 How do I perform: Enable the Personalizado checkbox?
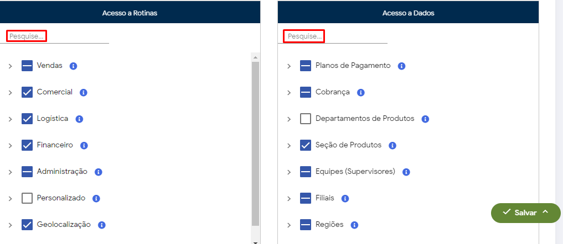(27, 198)
